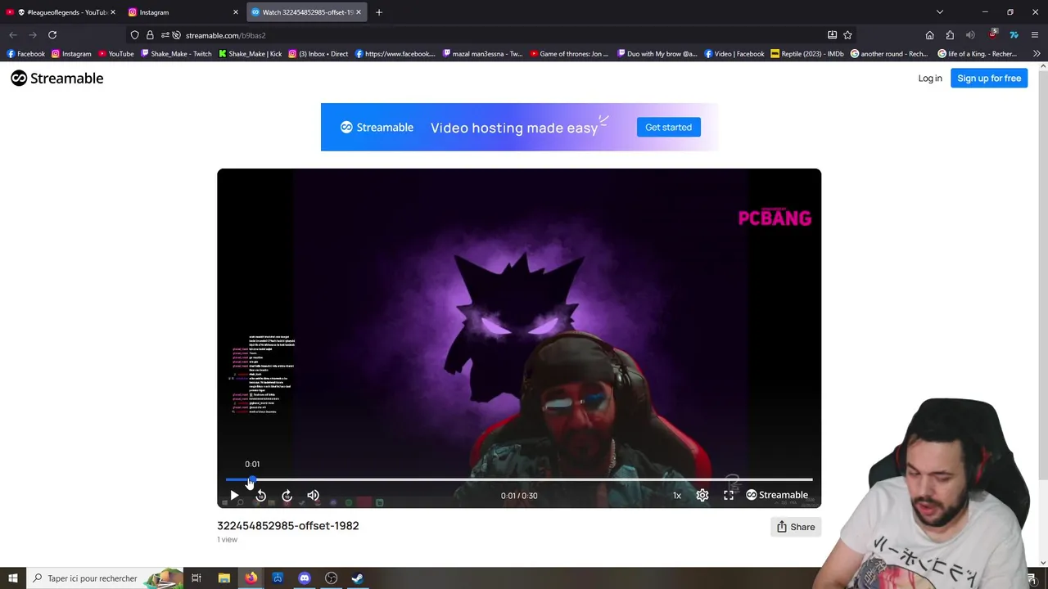Click the Streamable logo inside the player
The image size is (1048, 589).
[x=777, y=495]
